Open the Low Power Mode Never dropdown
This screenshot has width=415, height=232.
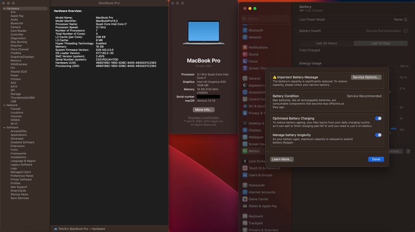click(400, 19)
